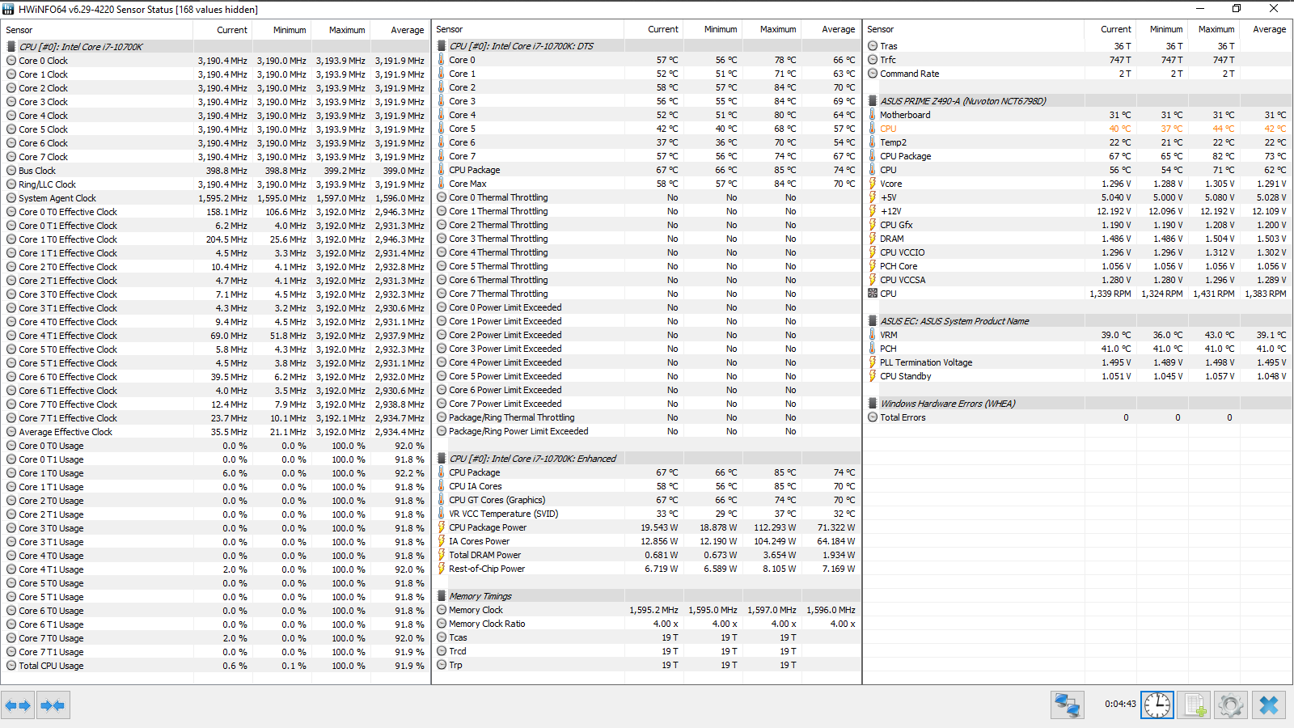Image resolution: width=1294 pixels, height=728 pixels.
Task: Select the CPU VCCIO voltage row
Action: [1077, 252]
